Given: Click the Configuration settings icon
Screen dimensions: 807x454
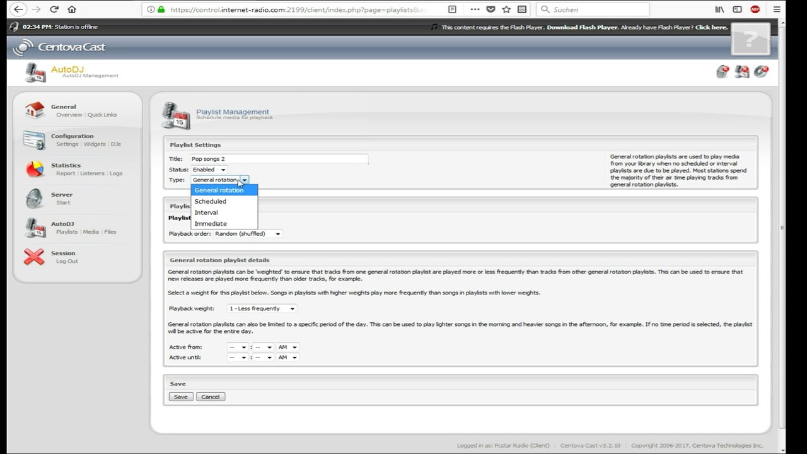Looking at the screenshot, I should [35, 140].
